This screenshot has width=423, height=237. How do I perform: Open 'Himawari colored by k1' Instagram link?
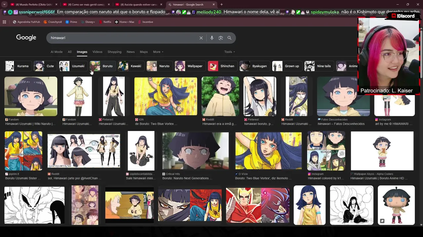pyautogui.click(x=326, y=178)
